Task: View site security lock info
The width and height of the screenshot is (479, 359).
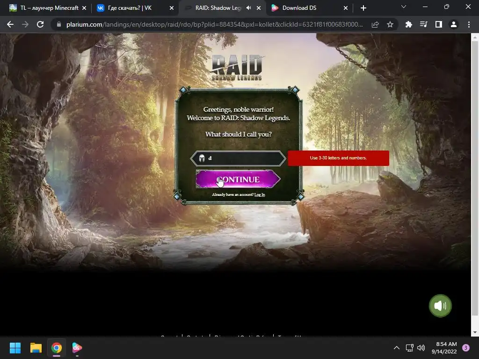Action: tap(59, 24)
